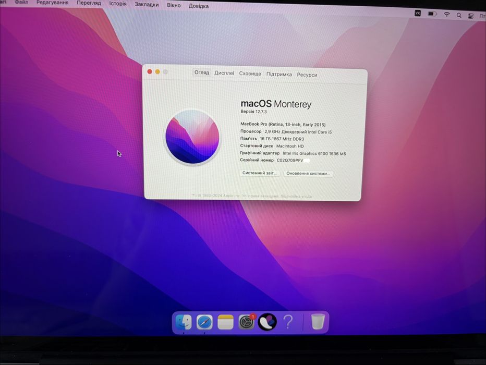This screenshot has width=486, height=365.
Task: Switch to the Дисплеї tab
Action: (224, 73)
